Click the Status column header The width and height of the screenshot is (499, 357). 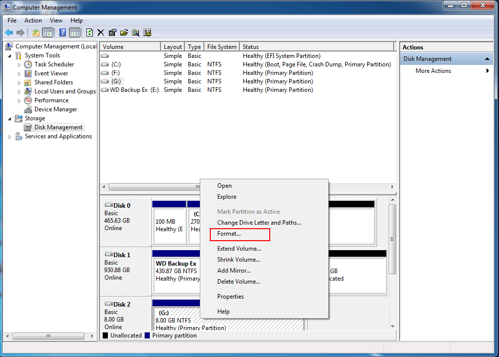pyautogui.click(x=317, y=47)
